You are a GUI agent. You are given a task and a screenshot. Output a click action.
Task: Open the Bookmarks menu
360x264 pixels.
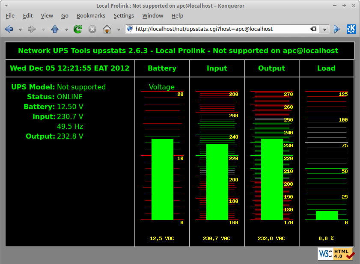[91, 15]
